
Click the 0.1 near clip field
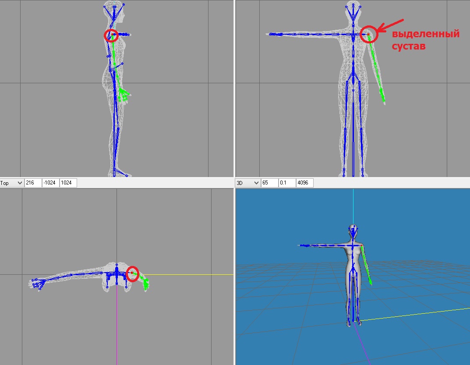click(x=287, y=183)
